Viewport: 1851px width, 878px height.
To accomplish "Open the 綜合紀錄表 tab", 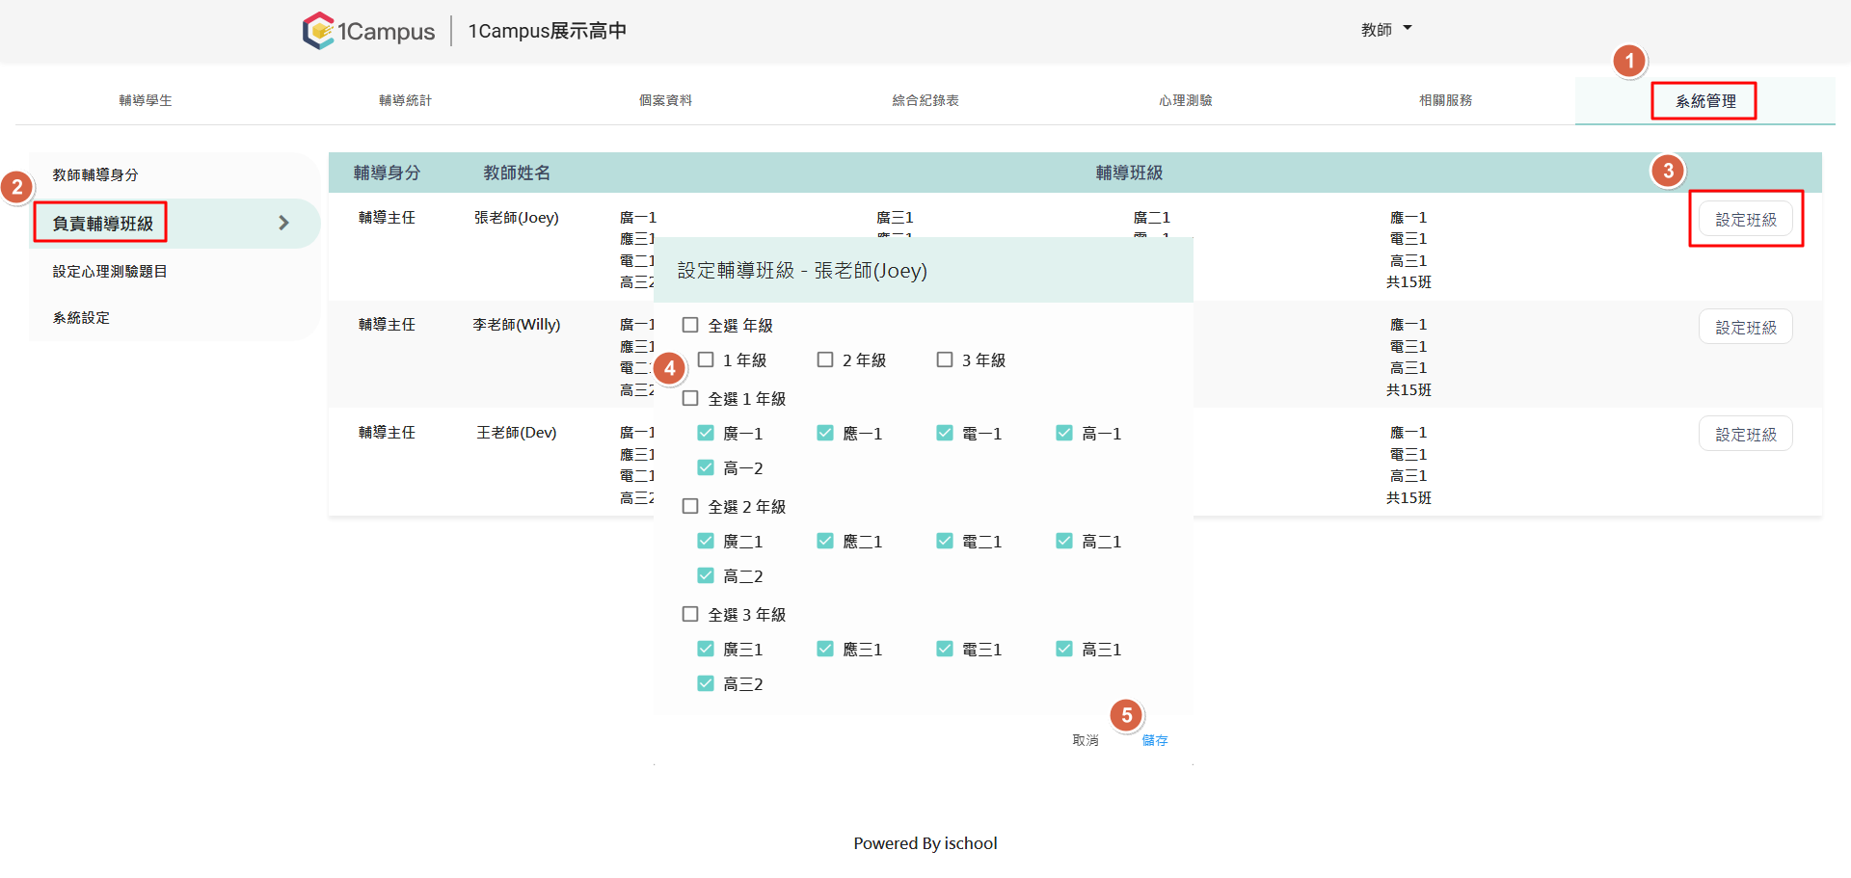I will coord(925,100).
